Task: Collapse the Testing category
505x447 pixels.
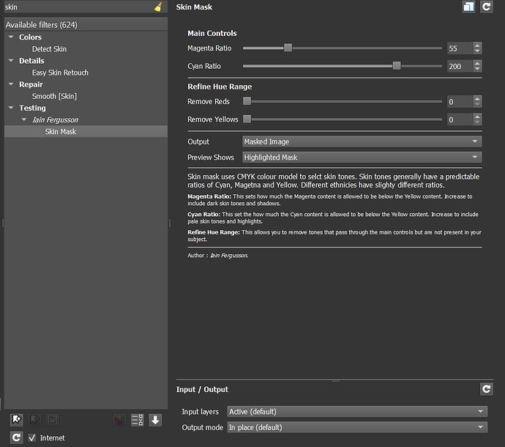Action: click(x=10, y=108)
